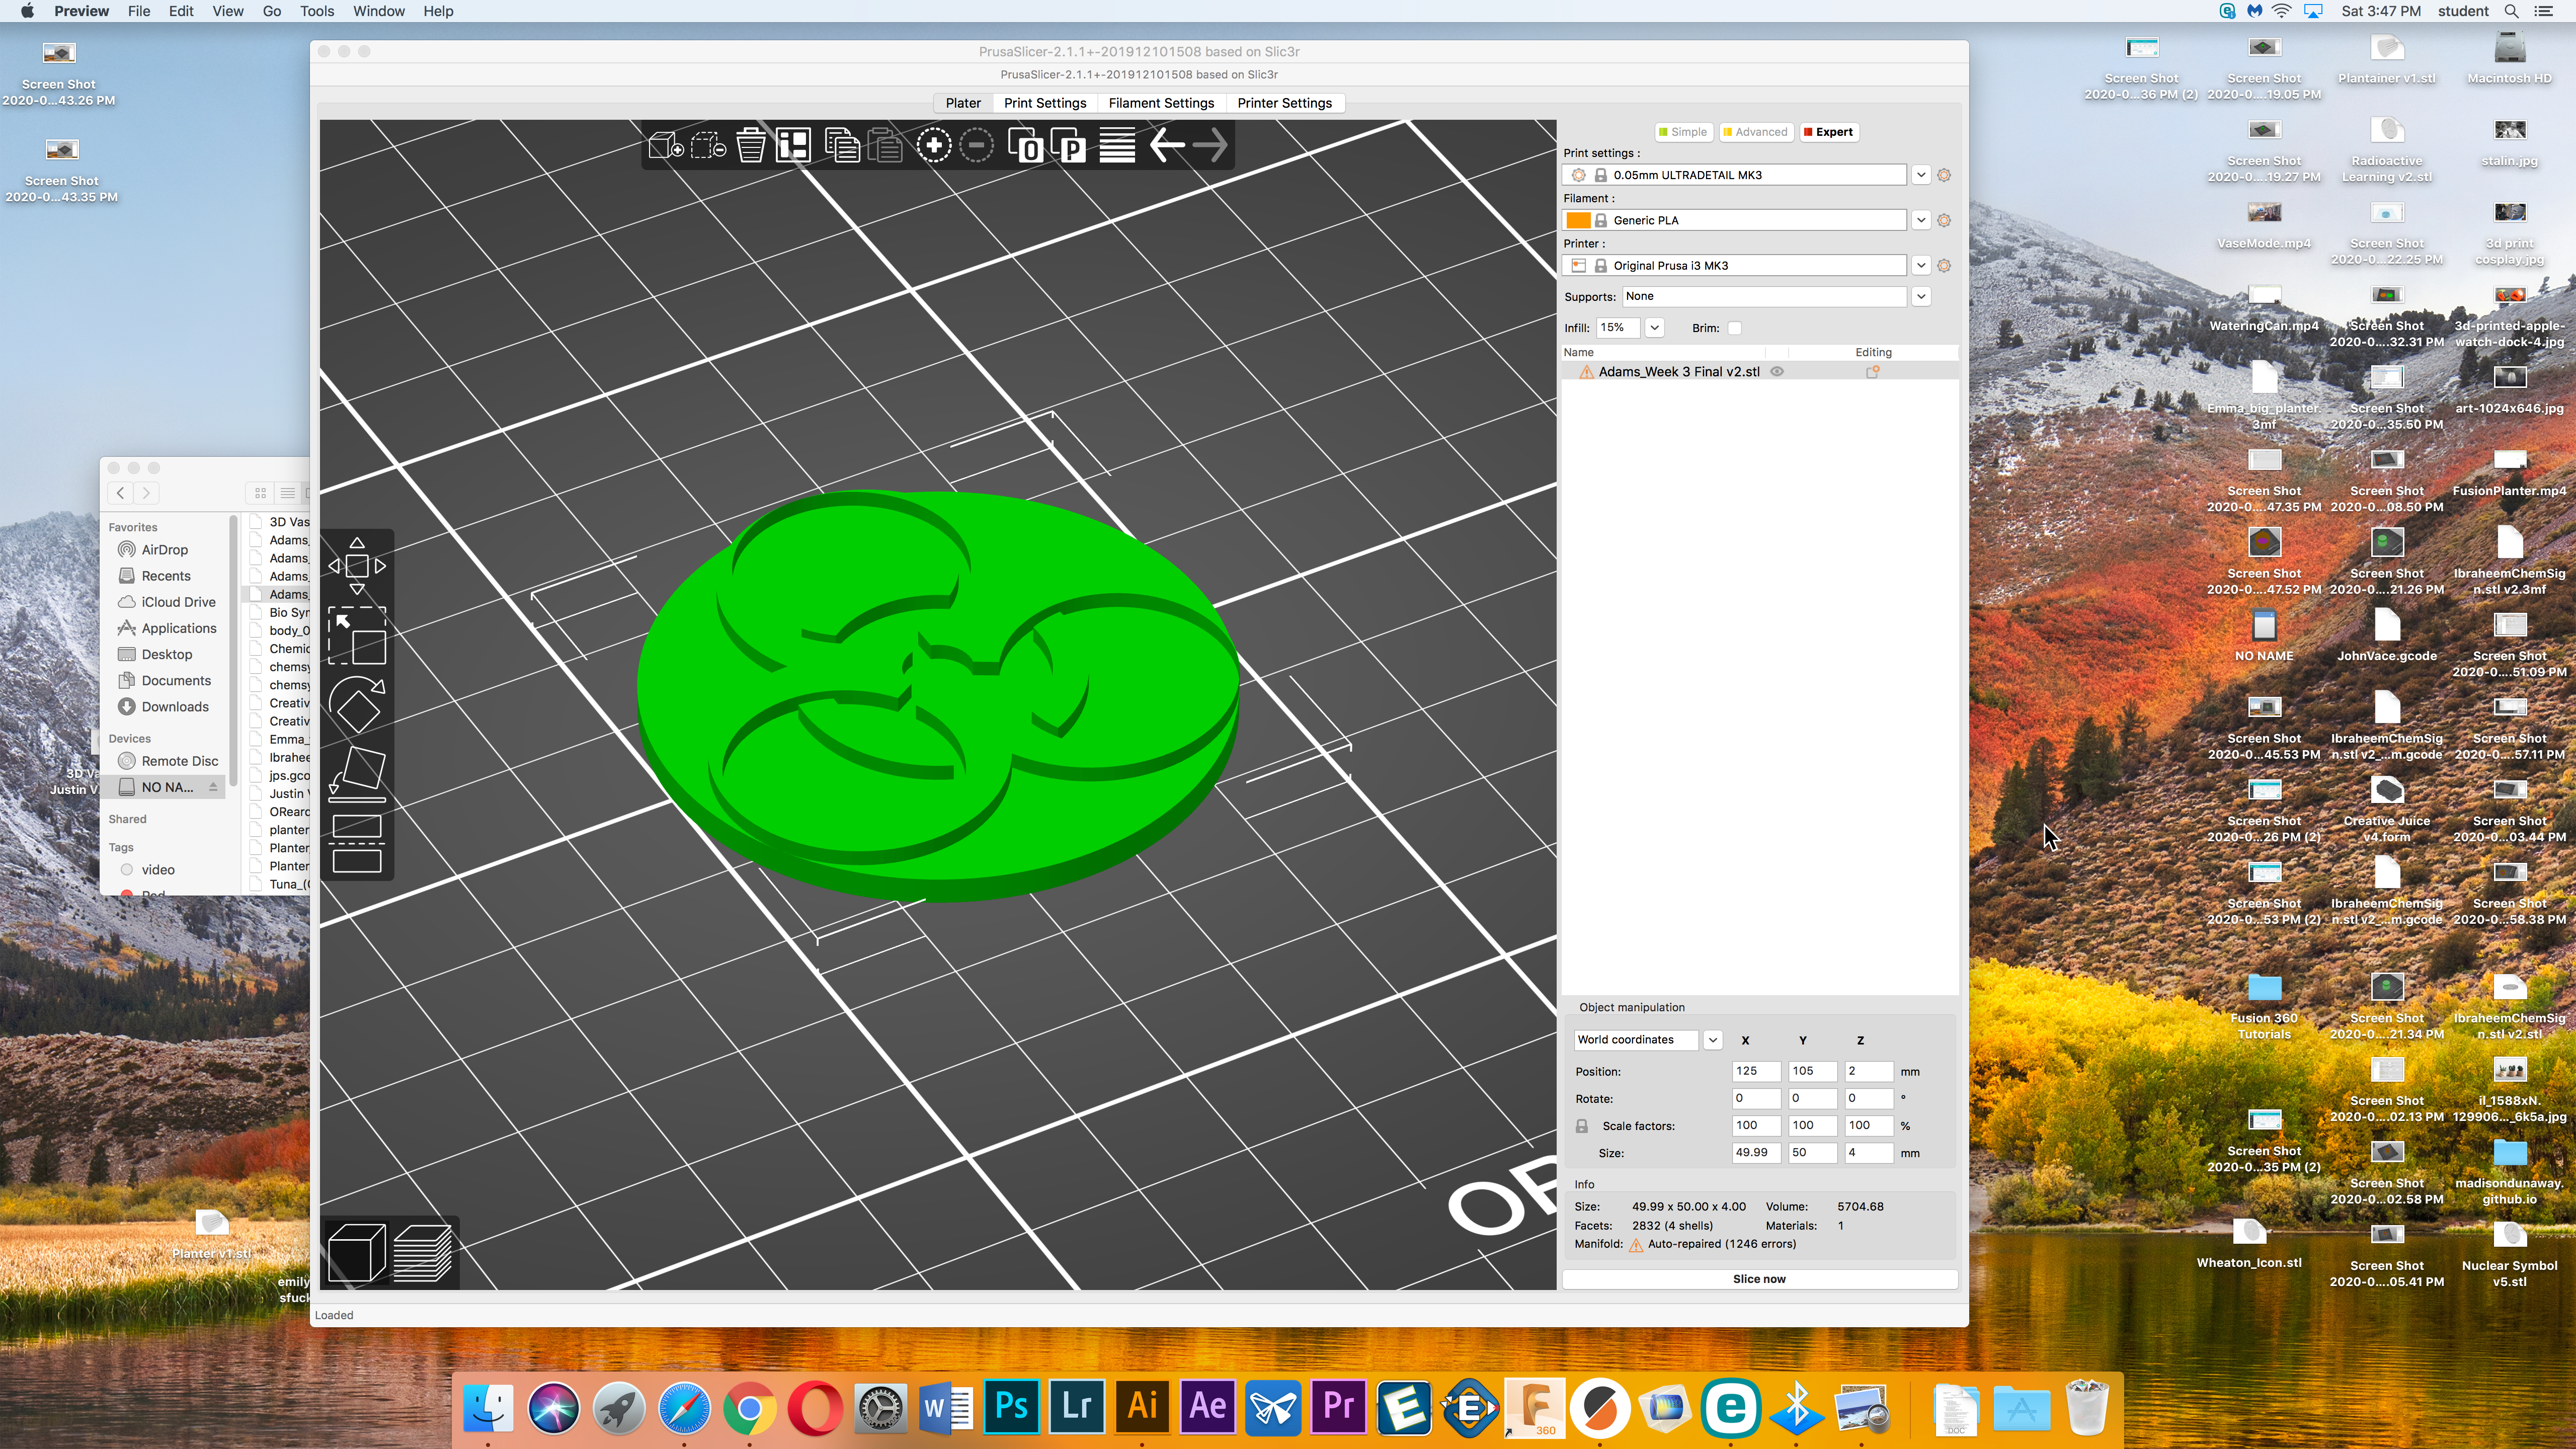This screenshot has height=1449, width=2576.
Task: Click the Add object toolbar icon
Action: tap(665, 146)
